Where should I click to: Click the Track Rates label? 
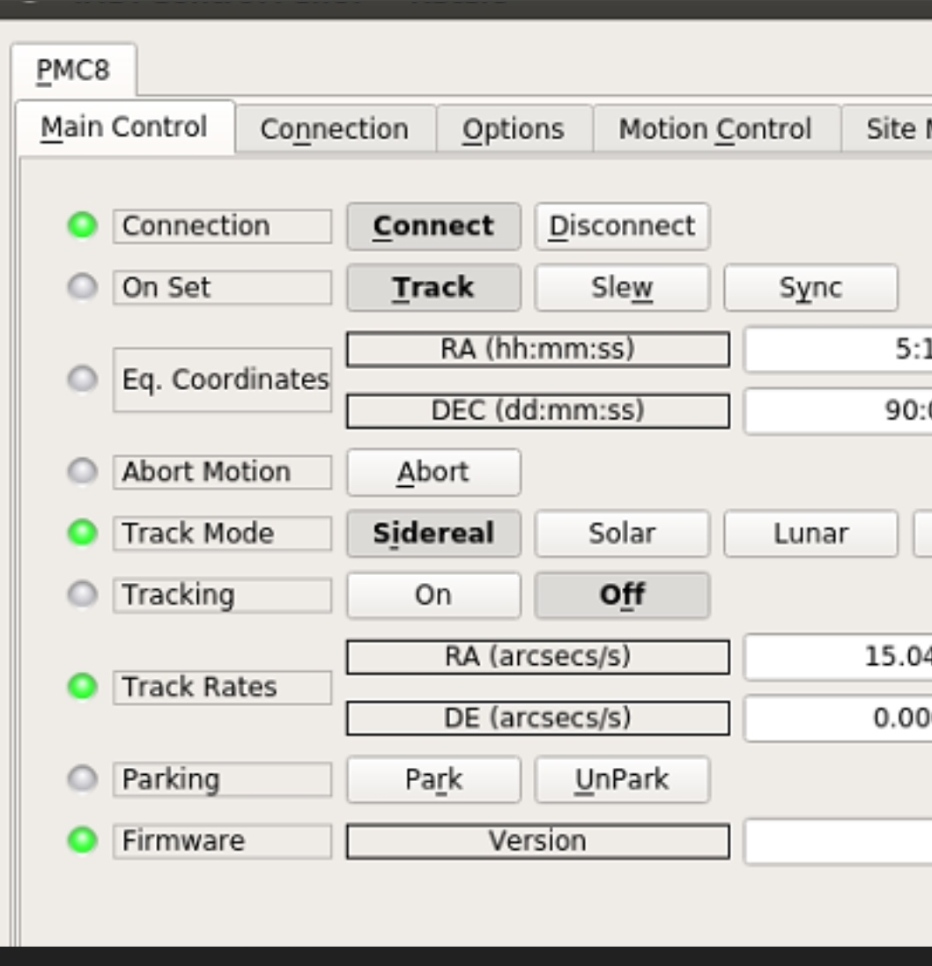click(x=223, y=688)
